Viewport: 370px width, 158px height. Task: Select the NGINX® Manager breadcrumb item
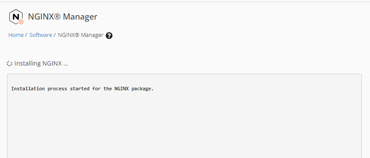[80, 35]
